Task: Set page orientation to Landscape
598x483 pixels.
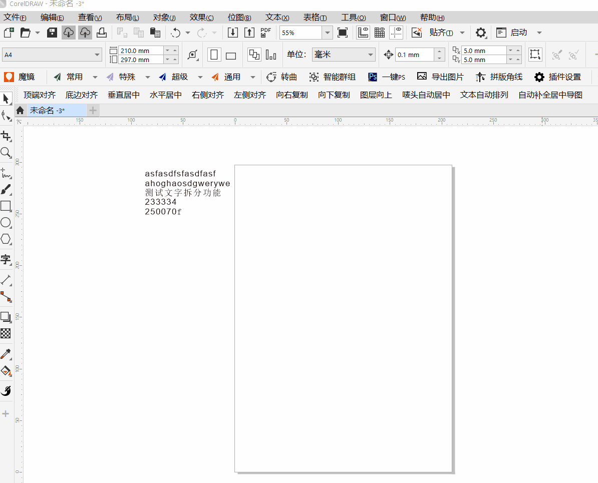Action: coord(231,55)
